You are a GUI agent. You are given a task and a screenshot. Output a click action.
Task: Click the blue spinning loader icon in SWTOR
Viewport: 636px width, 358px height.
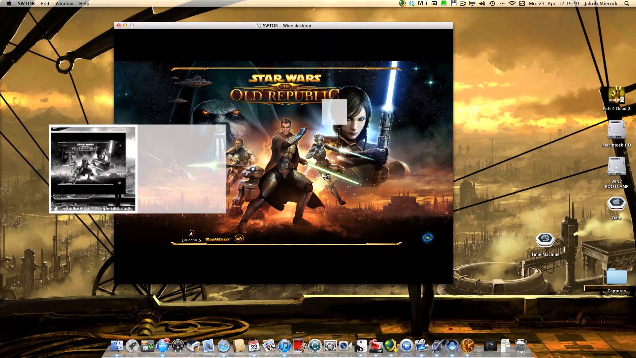(428, 238)
